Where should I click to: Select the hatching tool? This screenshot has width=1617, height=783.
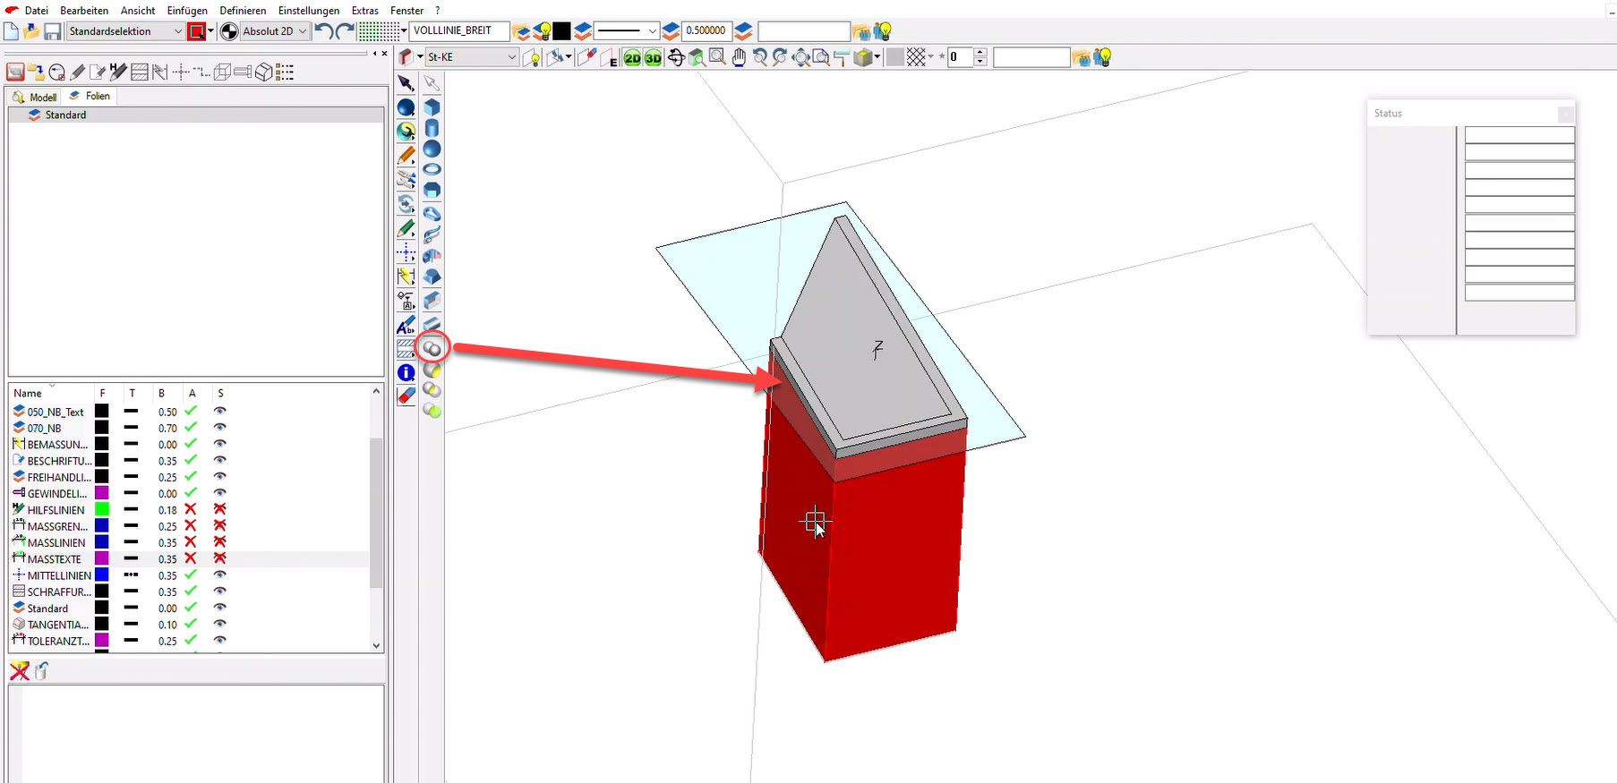pyautogui.click(x=406, y=348)
